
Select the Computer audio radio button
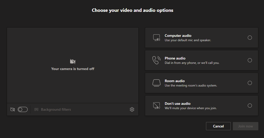coord(250,38)
